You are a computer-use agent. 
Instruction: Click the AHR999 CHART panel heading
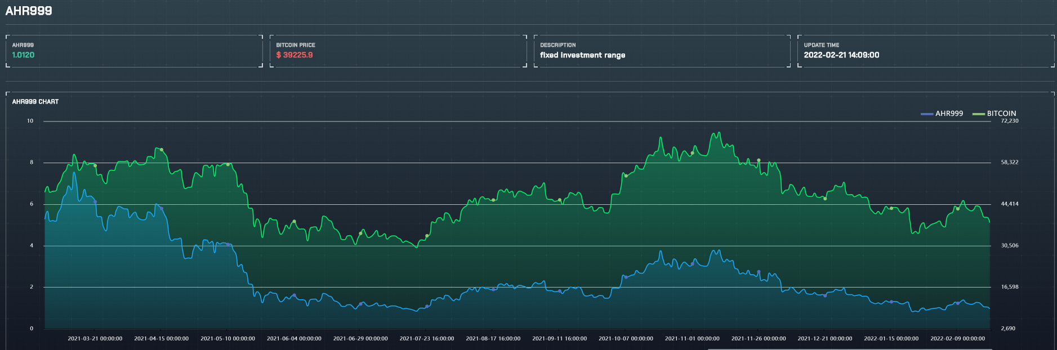coord(35,102)
